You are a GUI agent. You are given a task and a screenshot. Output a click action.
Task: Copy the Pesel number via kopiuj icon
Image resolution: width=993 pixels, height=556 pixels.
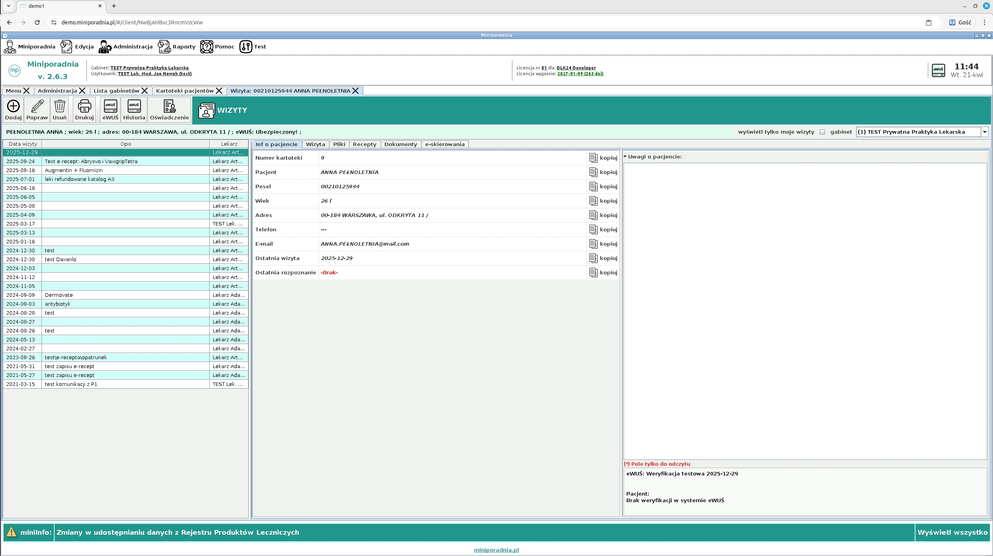pyautogui.click(x=593, y=186)
